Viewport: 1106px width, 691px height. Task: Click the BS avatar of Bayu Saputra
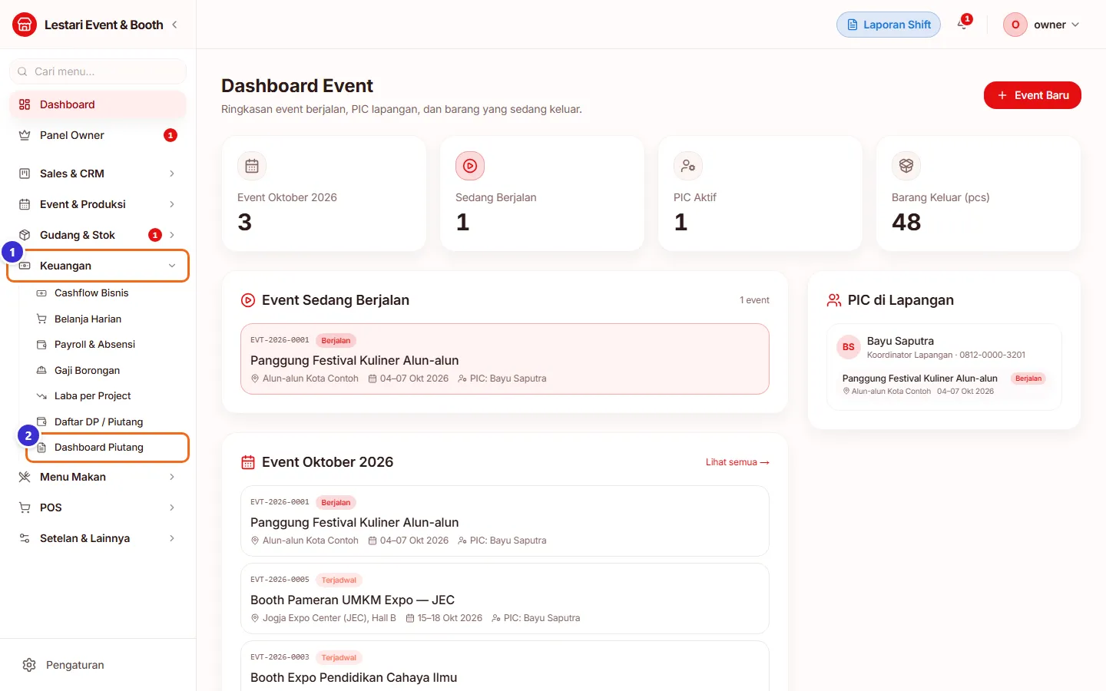coord(849,347)
